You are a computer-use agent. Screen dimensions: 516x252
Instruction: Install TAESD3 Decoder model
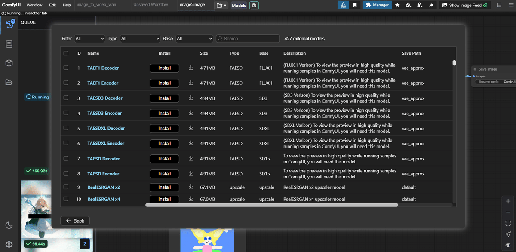[164, 98]
